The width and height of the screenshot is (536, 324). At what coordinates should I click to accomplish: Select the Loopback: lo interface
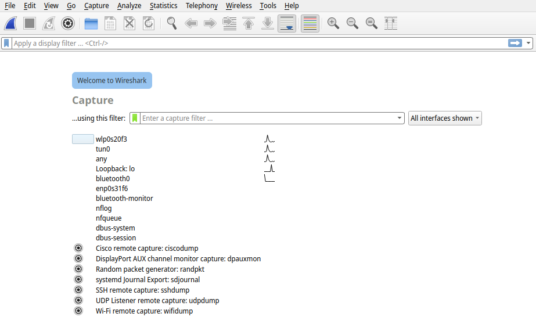(115, 169)
